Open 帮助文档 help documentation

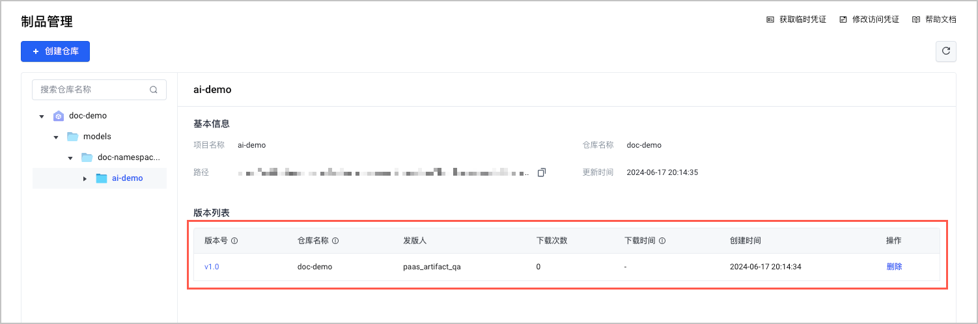point(934,20)
